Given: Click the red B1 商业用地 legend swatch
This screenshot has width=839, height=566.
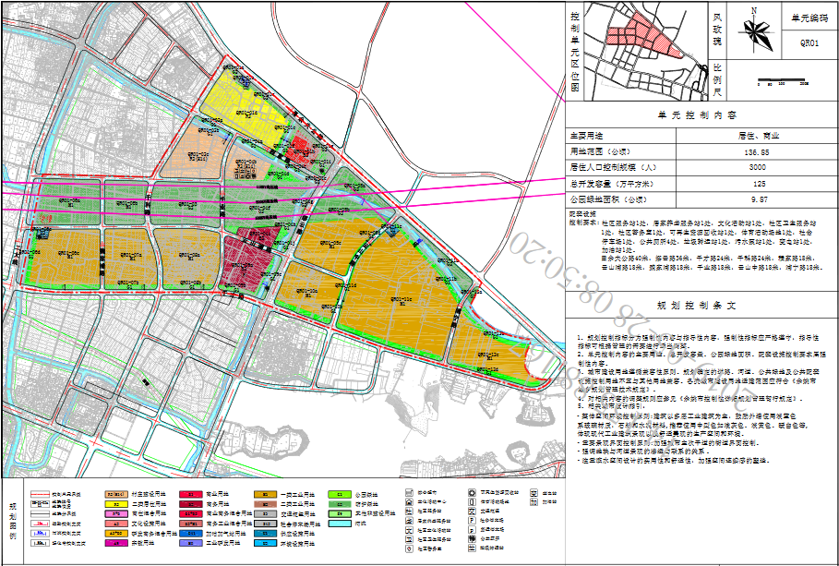Looking at the screenshot, I should 191,494.
